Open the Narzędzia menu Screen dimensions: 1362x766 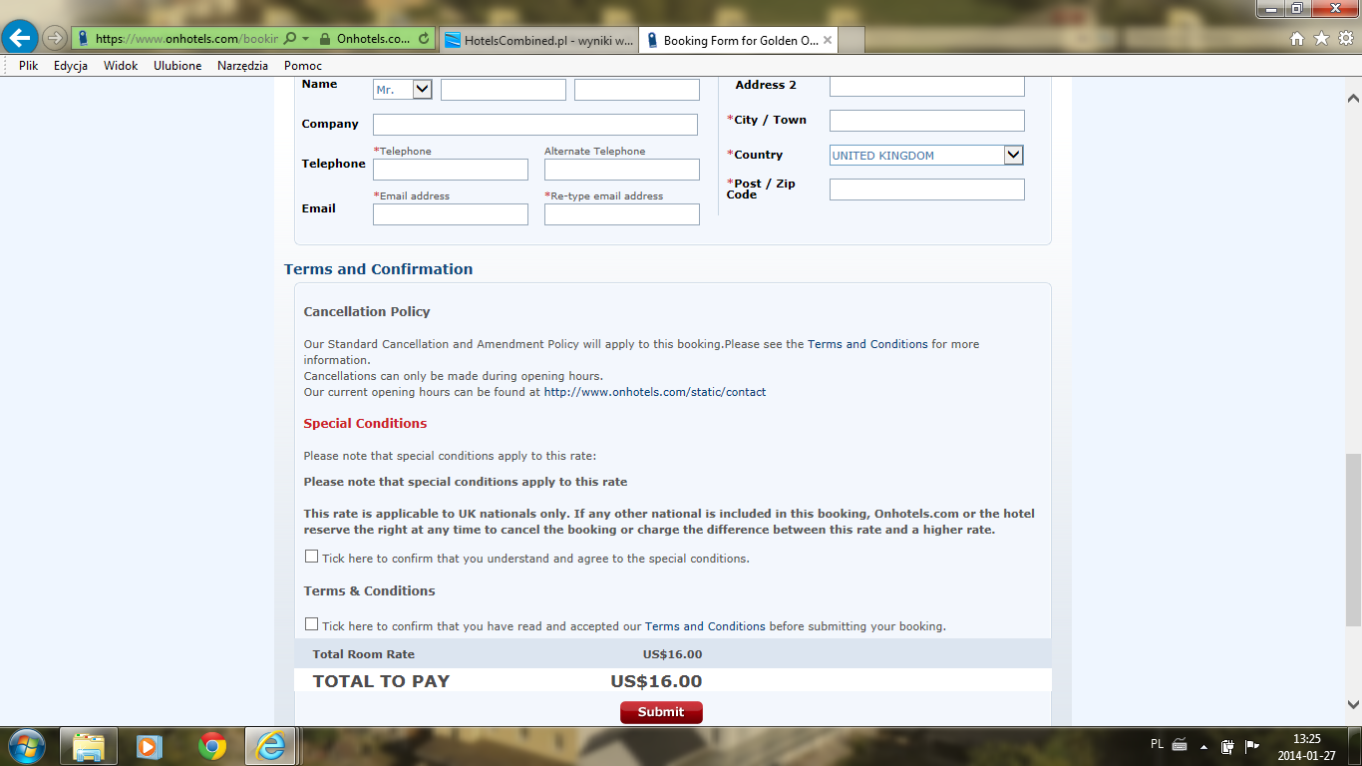click(242, 66)
